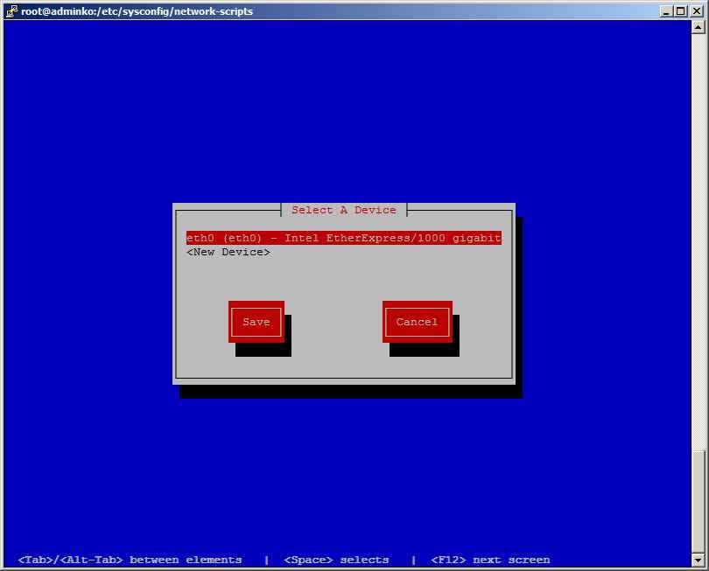Minimize the PuTTY terminal window
The image size is (709, 571).
667,11
